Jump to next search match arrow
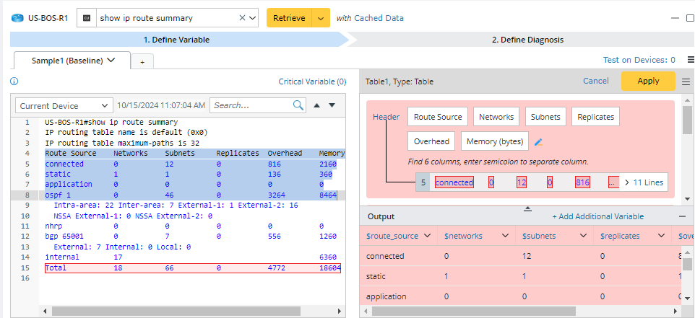The height and width of the screenshot is (318, 695). coord(332,105)
